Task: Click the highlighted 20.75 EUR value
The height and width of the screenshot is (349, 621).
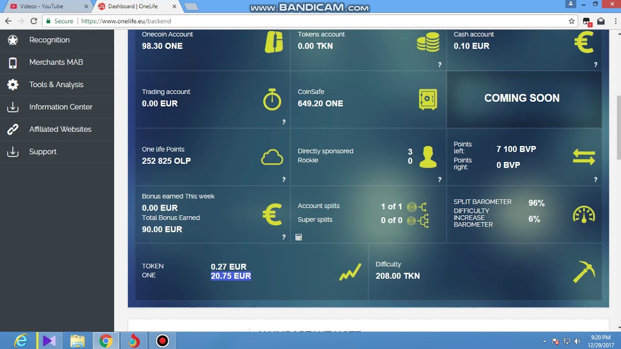Action: pos(231,276)
